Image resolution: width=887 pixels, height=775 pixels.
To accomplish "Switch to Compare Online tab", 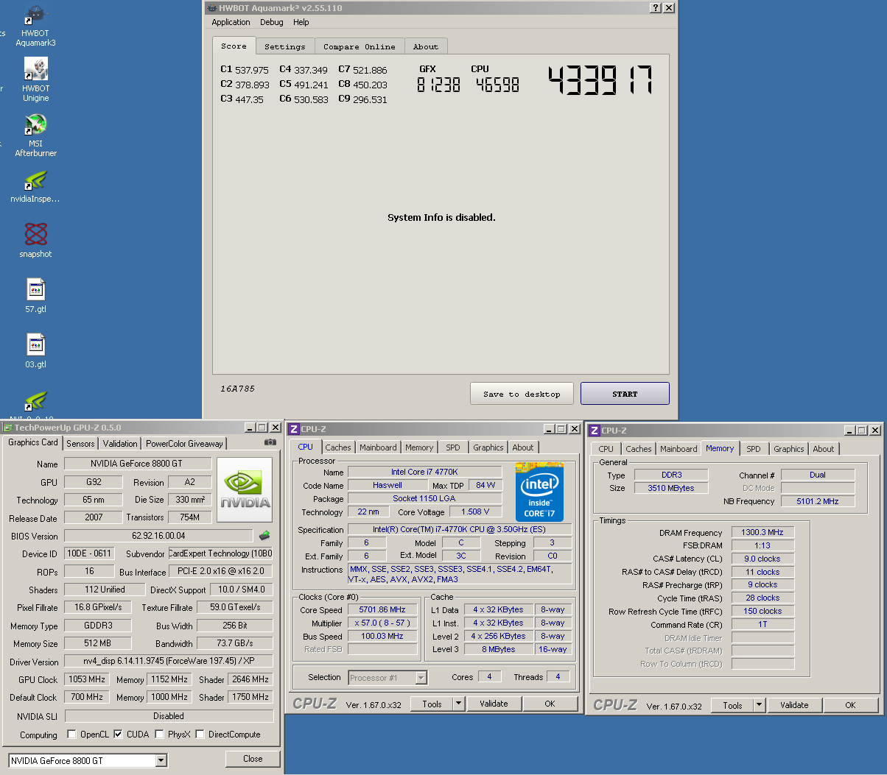I will point(360,46).
